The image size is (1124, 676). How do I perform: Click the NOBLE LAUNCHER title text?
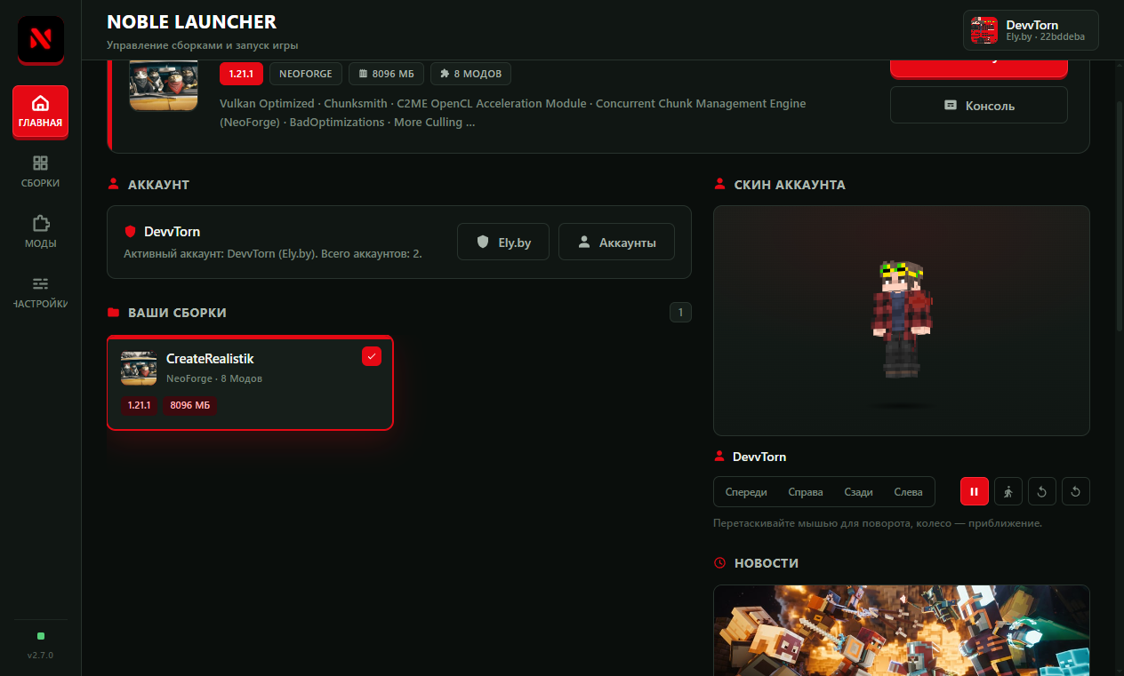coord(191,21)
